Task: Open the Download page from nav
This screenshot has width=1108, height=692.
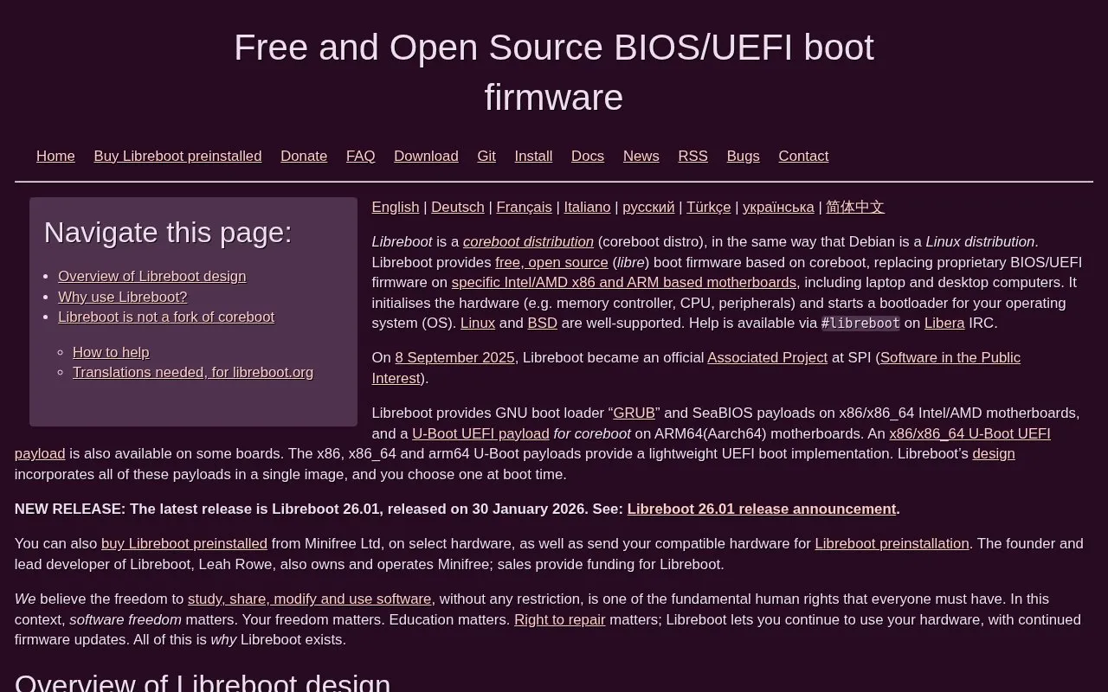Action: (426, 156)
